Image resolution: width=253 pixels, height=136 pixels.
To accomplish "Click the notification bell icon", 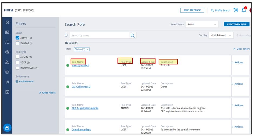I will (244, 10).
